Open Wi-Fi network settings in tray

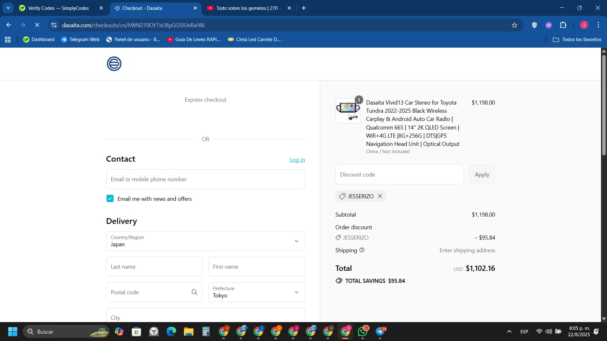[539, 332]
